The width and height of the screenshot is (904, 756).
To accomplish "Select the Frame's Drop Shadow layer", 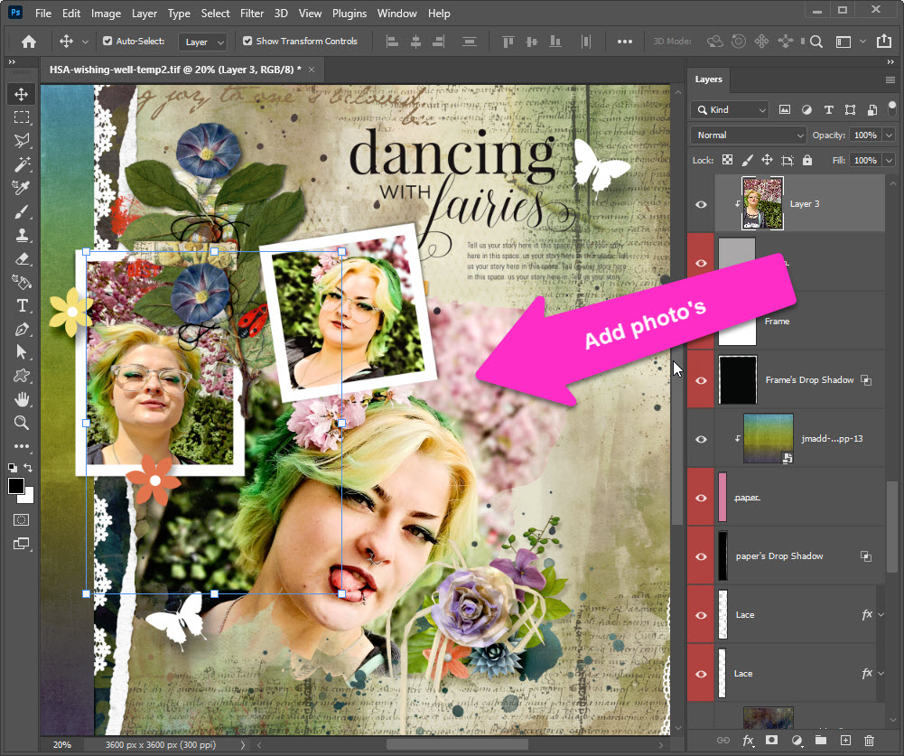I will [x=808, y=380].
